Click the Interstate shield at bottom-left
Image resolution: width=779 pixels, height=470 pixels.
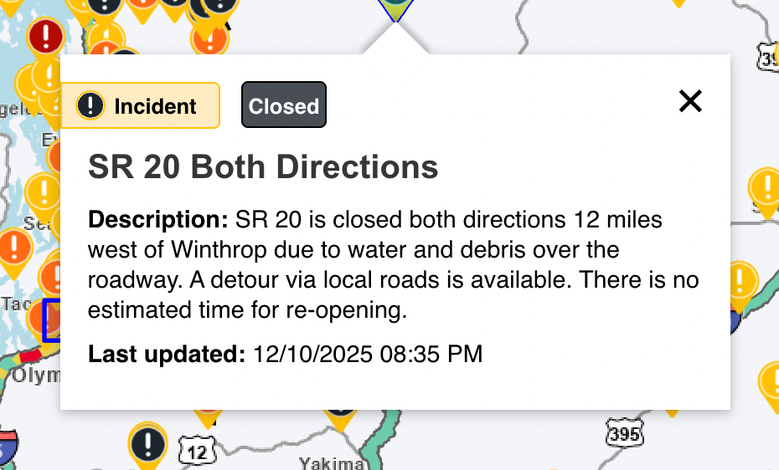7,448
